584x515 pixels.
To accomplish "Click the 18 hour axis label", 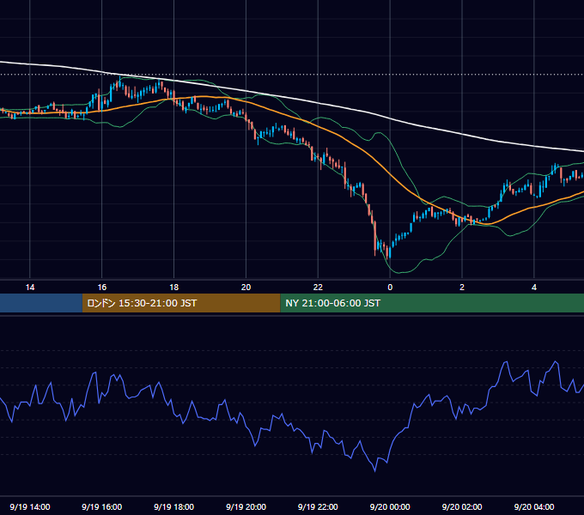I will click(x=174, y=288).
